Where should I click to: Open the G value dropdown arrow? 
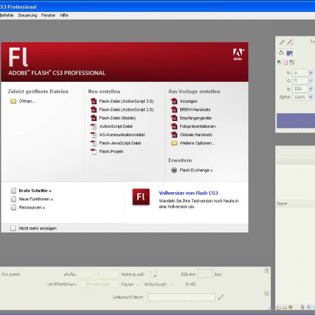coord(311,81)
